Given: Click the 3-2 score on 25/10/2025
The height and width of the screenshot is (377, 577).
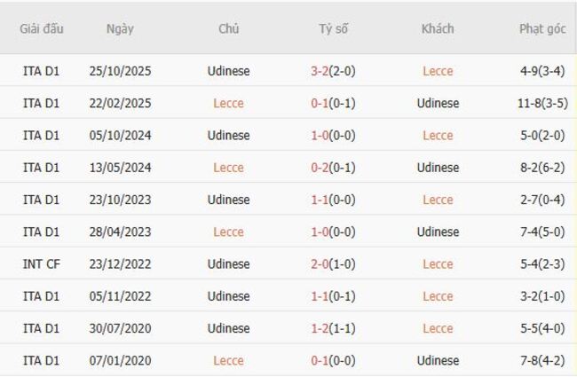Looking at the screenshot, I should (320, 71).
